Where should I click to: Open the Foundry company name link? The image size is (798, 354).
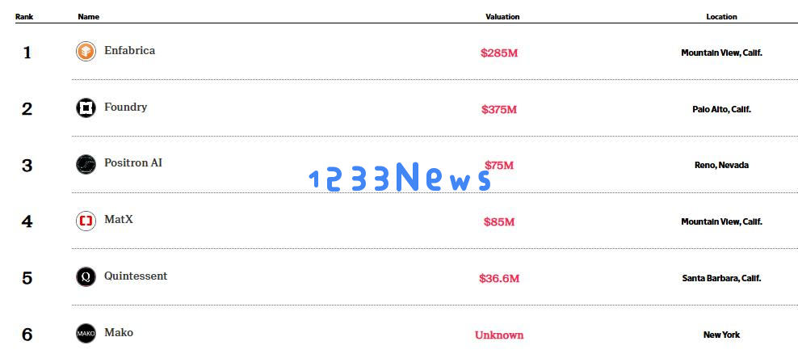[x=126, y=107]
